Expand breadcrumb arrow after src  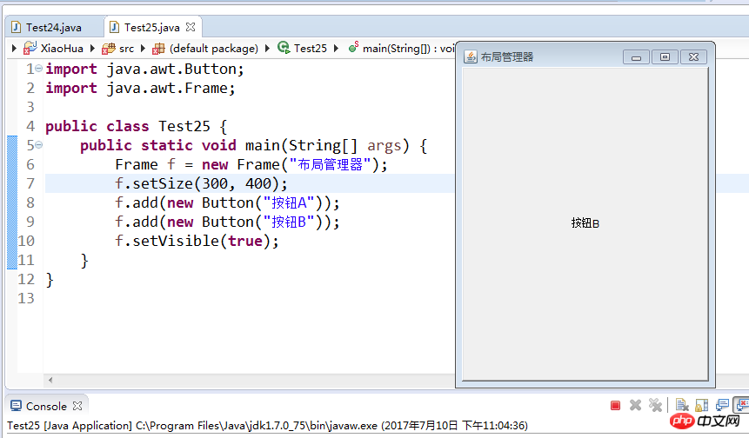coord(143,48)
